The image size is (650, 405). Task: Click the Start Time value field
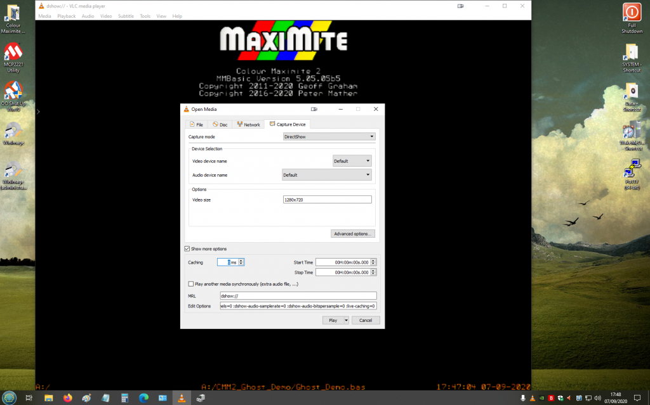point(343,262)
